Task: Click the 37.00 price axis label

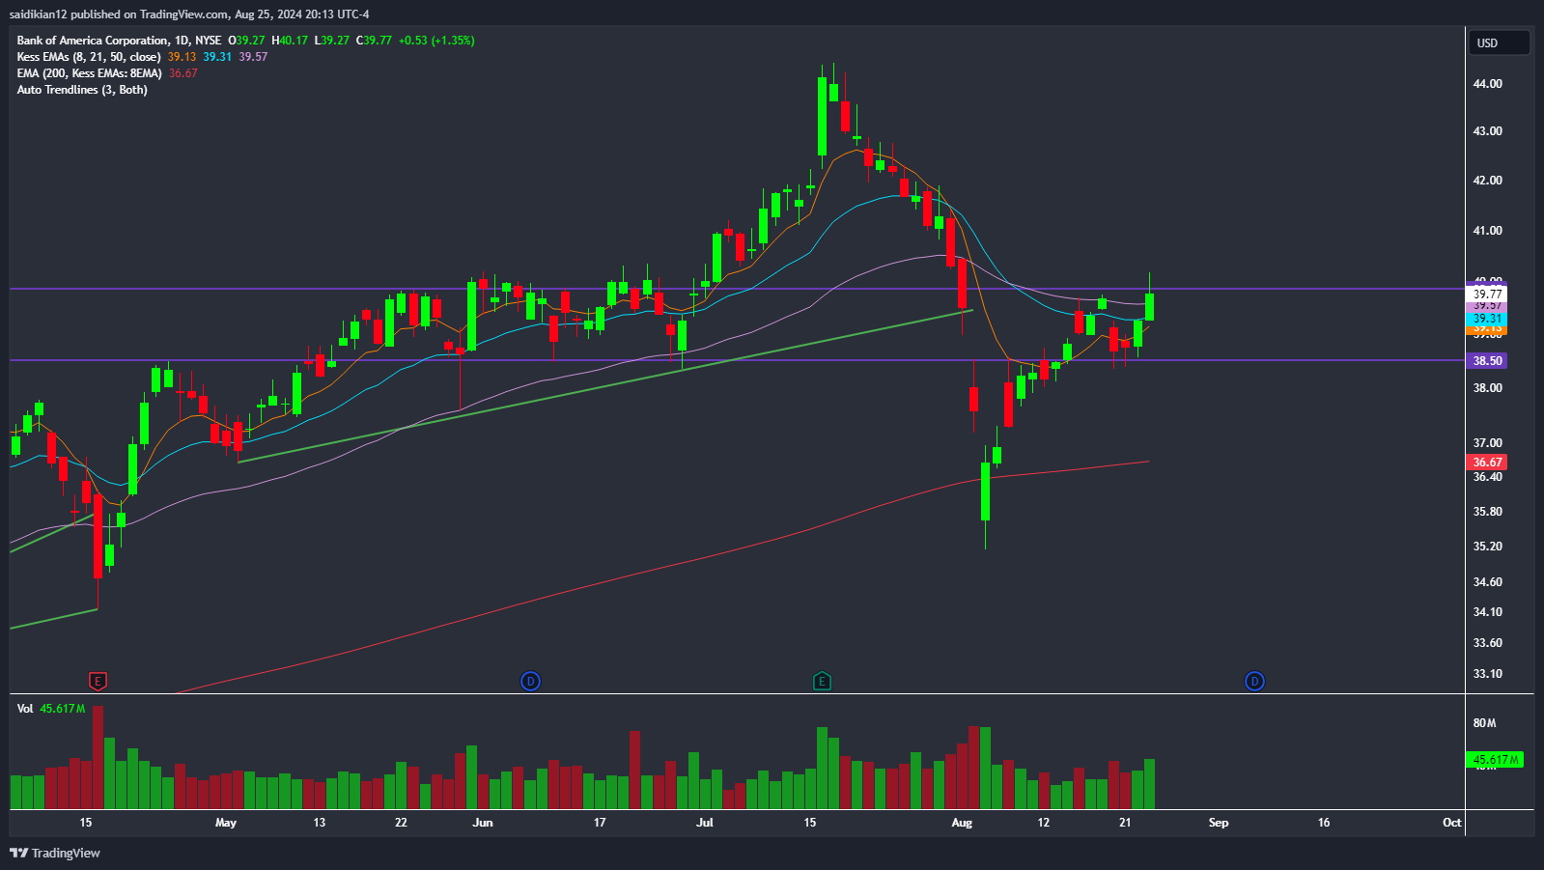Action: click(x=1487, y=443)
